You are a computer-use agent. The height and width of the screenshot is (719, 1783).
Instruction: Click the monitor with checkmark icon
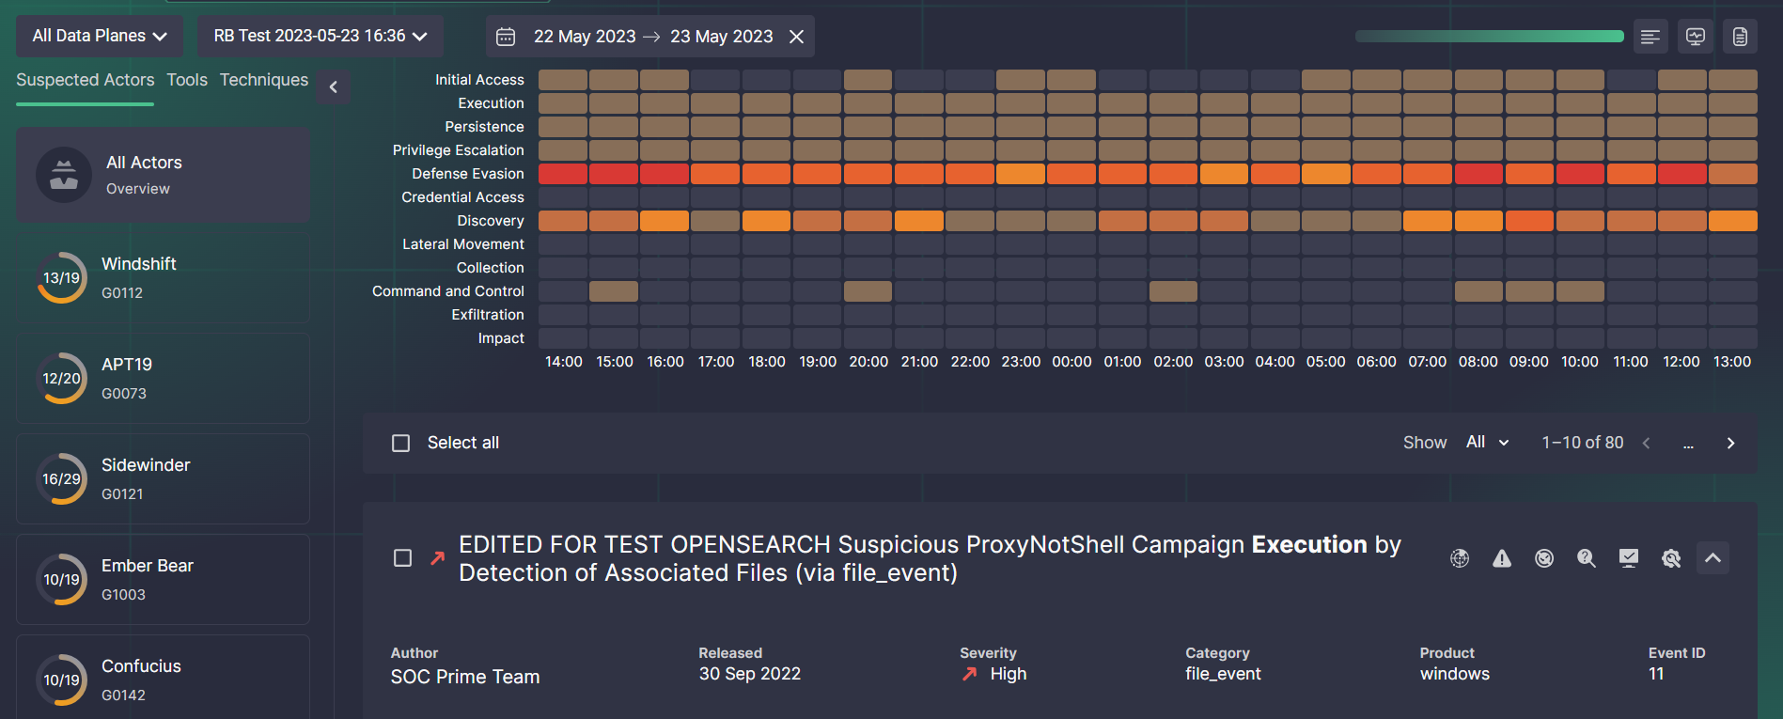pos(1629,558)
